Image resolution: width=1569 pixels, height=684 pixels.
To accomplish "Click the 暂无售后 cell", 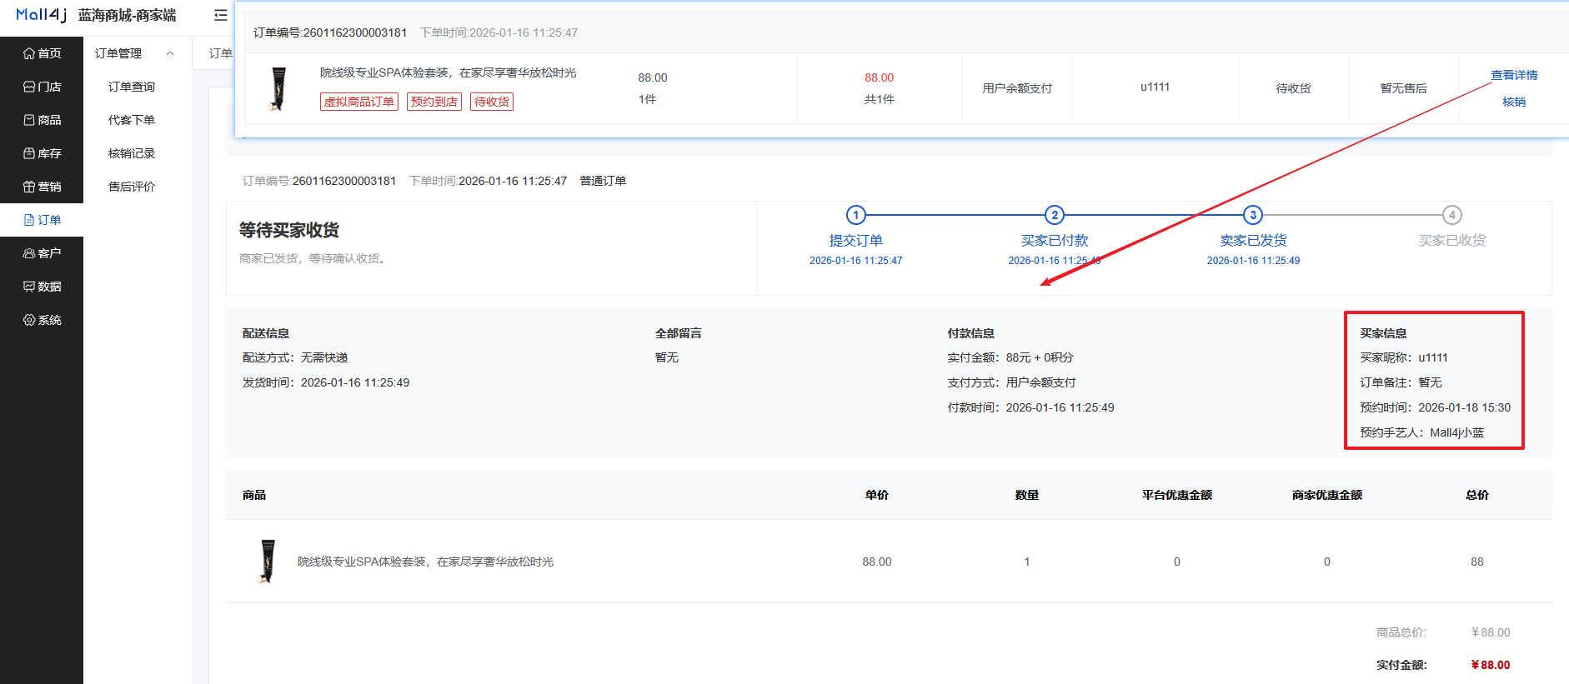I will [x=1404, y=88].
